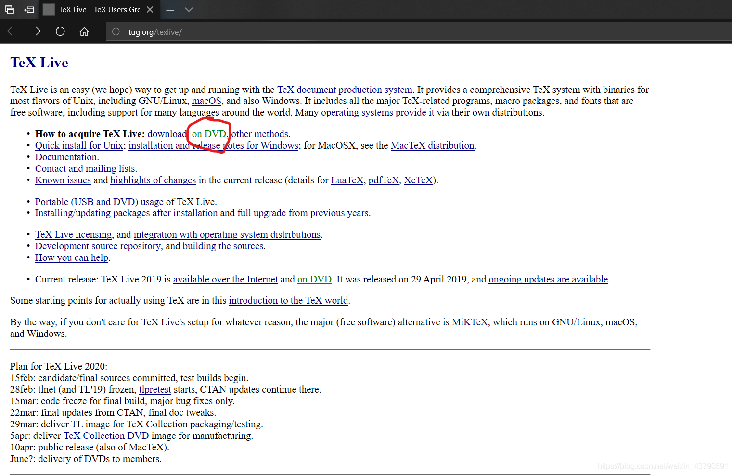Open Development source repository link
The width and height of the screenshot is (732, 475).
point(98,246)
